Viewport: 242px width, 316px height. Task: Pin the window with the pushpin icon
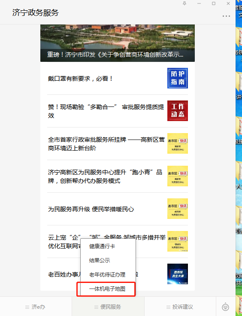185,3
